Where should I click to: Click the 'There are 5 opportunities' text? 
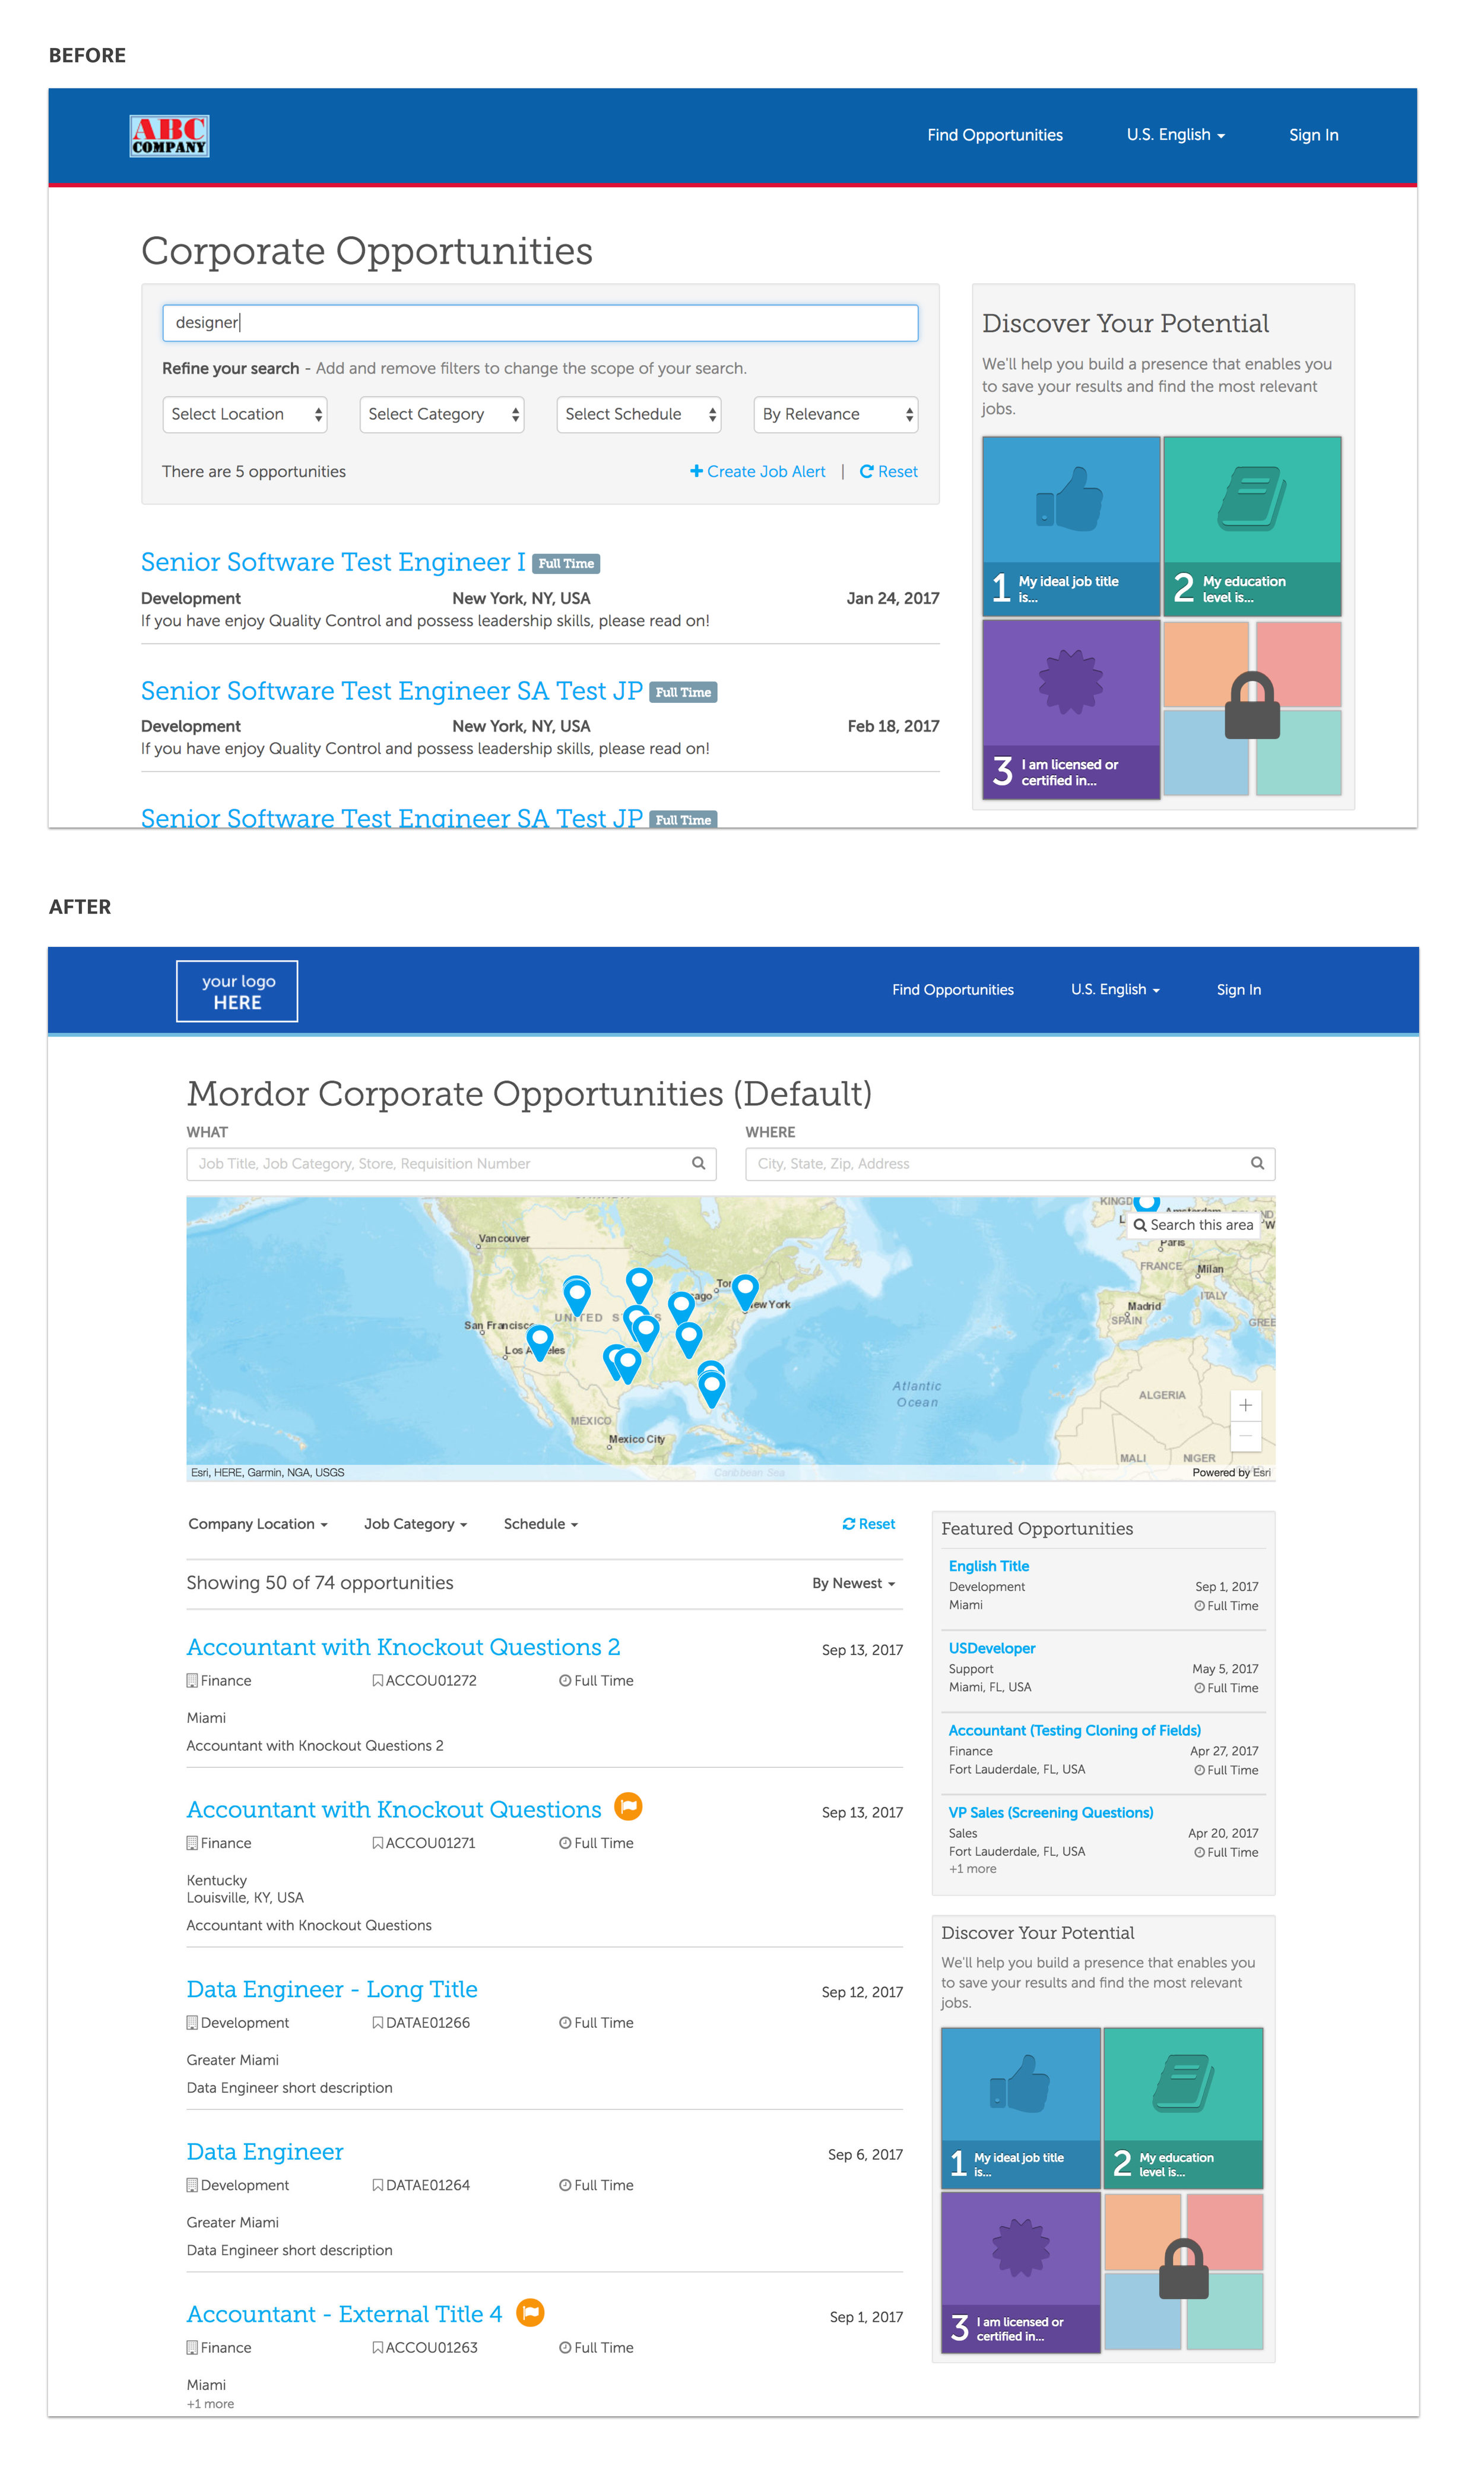tap(254, 472)
